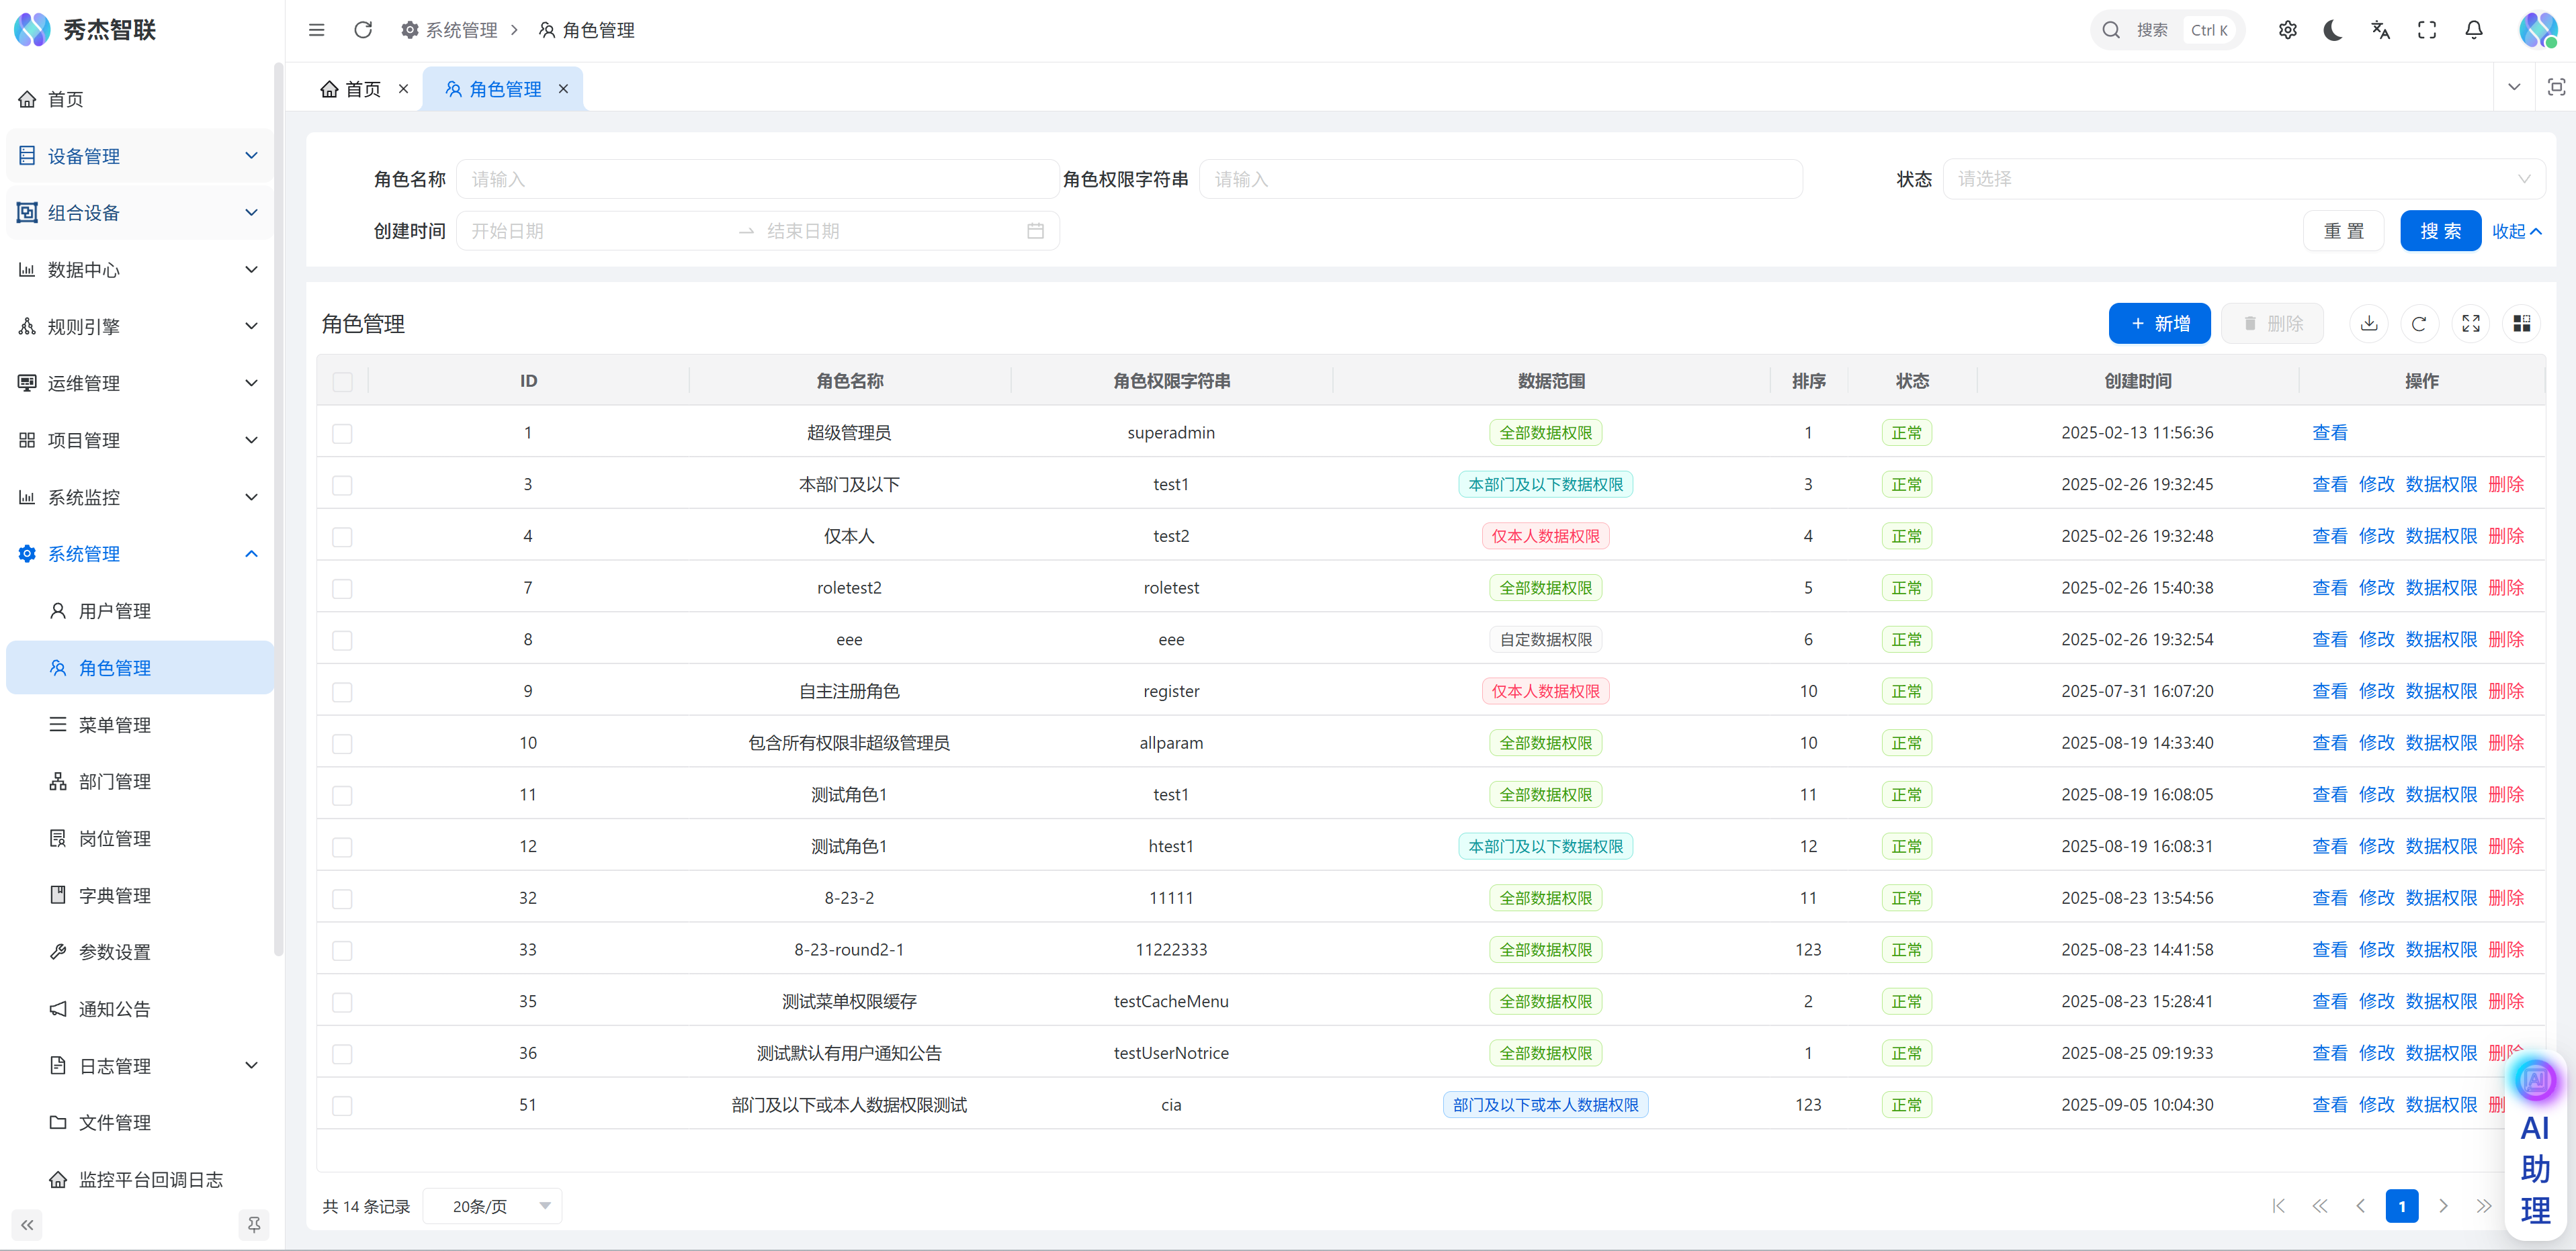Check the select-all checkbox in the table header
The image size is (2576, 1251).
[x=343, y=381]
